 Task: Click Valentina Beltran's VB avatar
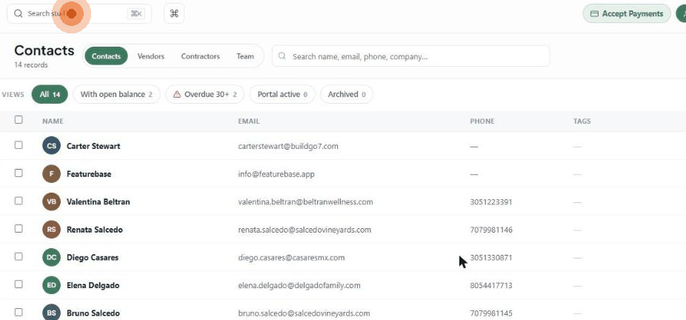pos(52,201)
